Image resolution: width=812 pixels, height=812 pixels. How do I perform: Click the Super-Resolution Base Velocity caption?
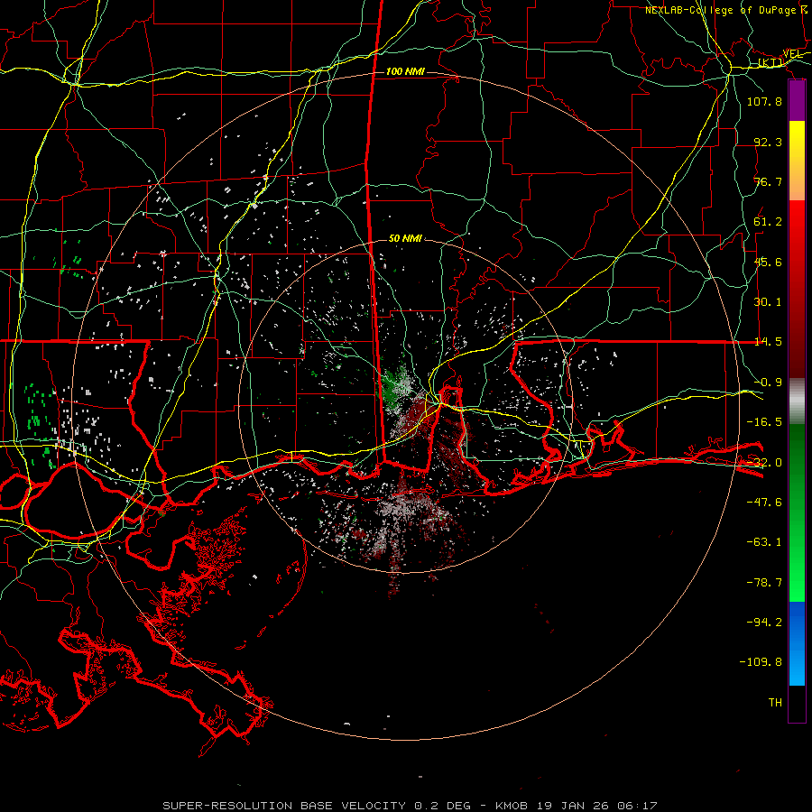click(411, 806)
